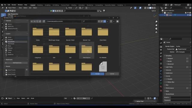This screenshot has height=108, width=192.
Task: Refresh the file browser listing
Action: [x=40, y=21]
